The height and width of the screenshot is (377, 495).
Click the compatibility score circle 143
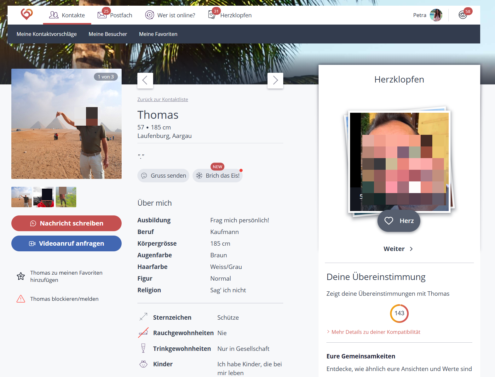tap(399, 313)
